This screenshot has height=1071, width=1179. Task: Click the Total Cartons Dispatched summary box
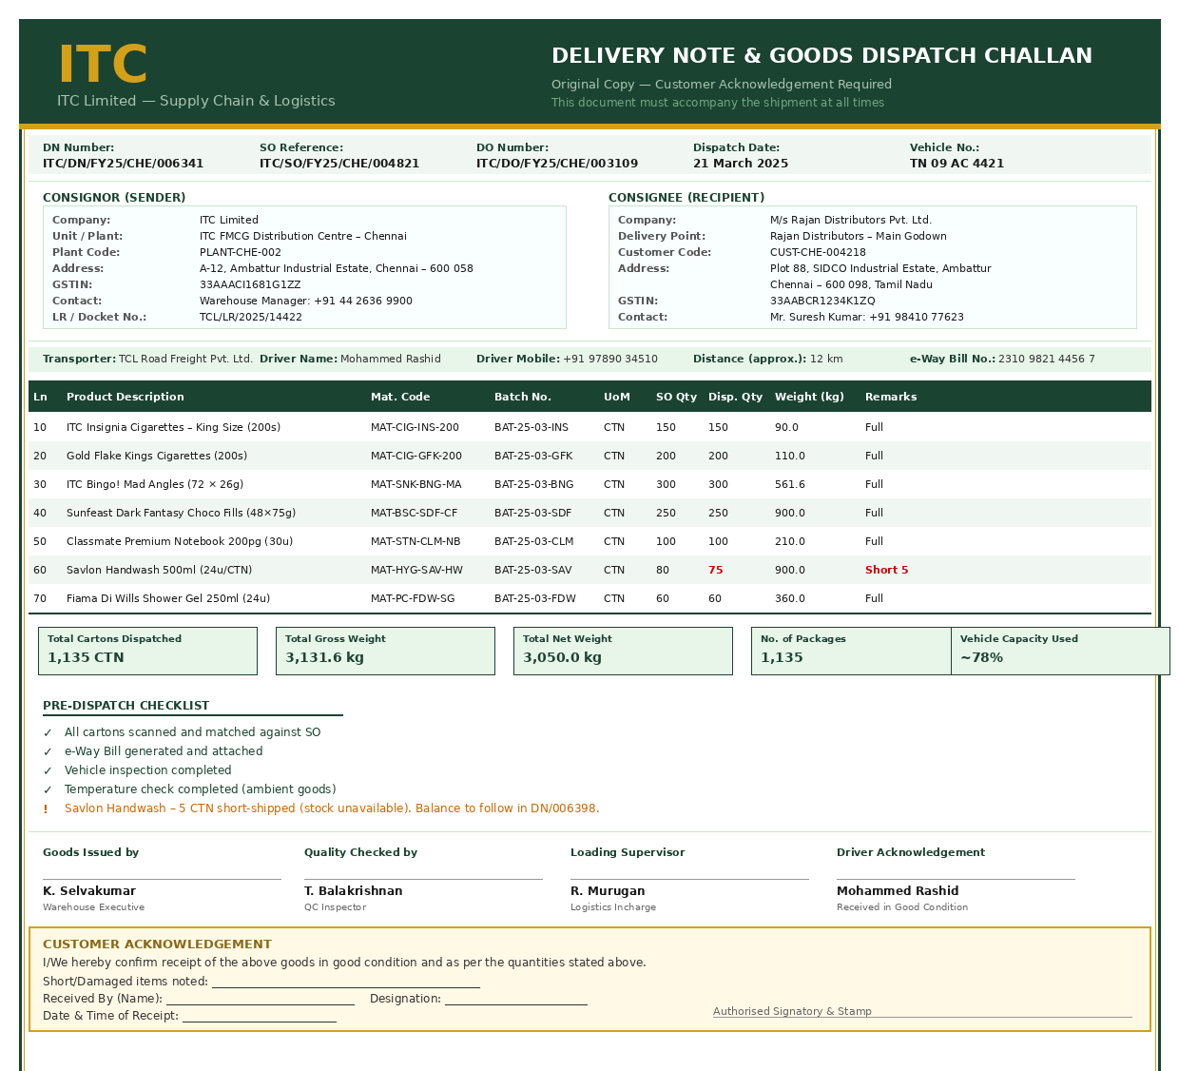tap(147, 651)
